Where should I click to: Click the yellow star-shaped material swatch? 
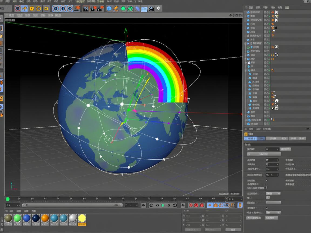coord(82,218)
